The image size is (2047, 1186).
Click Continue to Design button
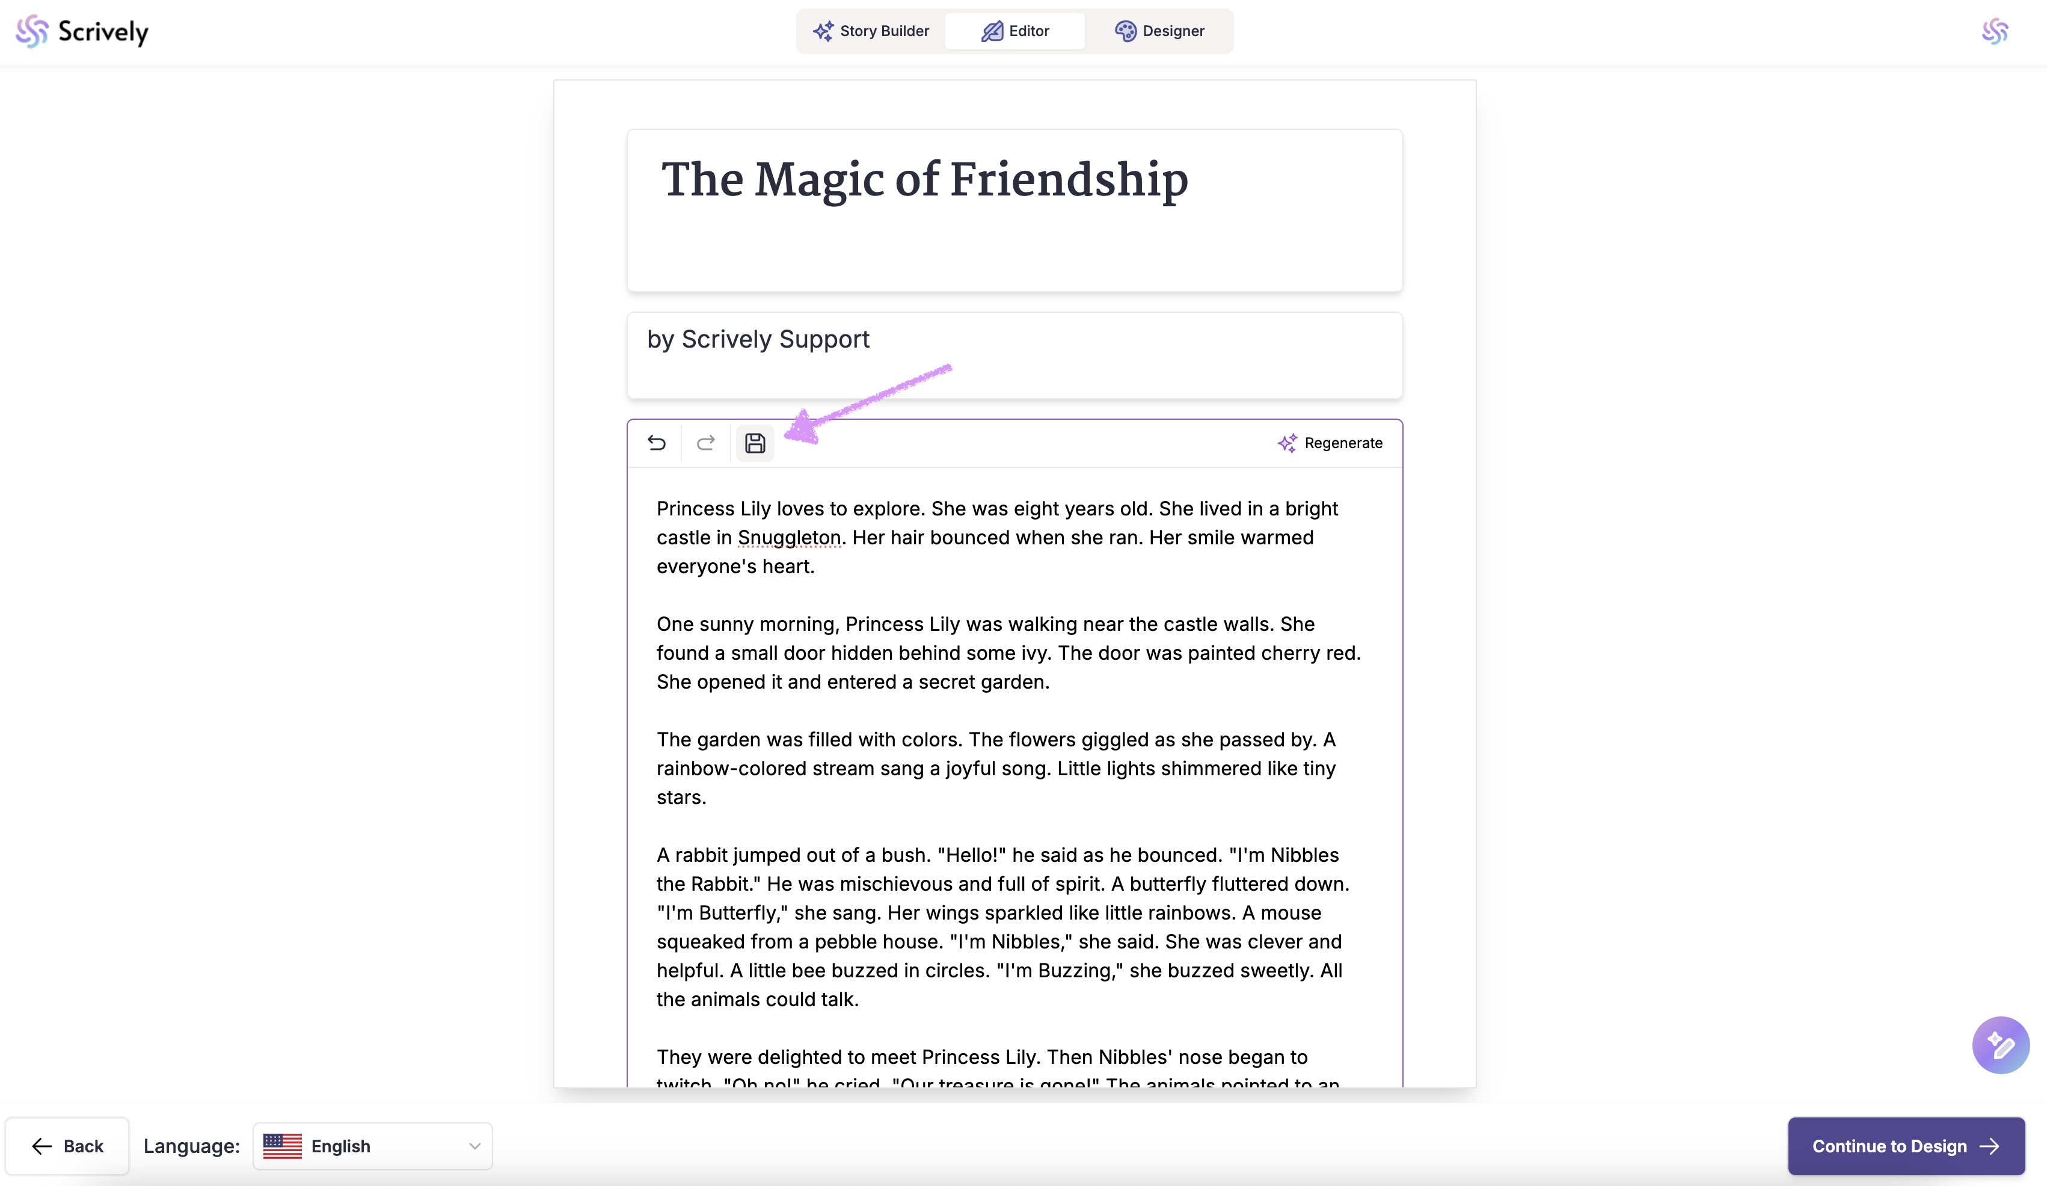click(x=1905, y=1145)
